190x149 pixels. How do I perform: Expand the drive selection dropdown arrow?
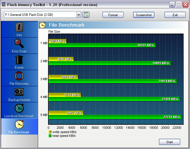coord(79,15)
